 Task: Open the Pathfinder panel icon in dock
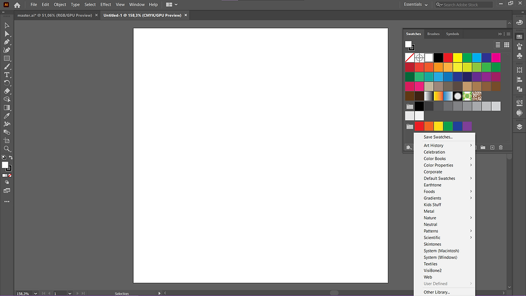pos(520,89)
